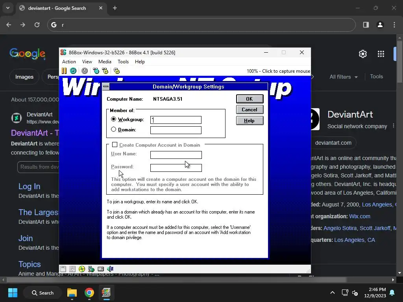Click the sound speaker status icon
The width and height of the screenshot is (403, 302).
tap(110, 269)
